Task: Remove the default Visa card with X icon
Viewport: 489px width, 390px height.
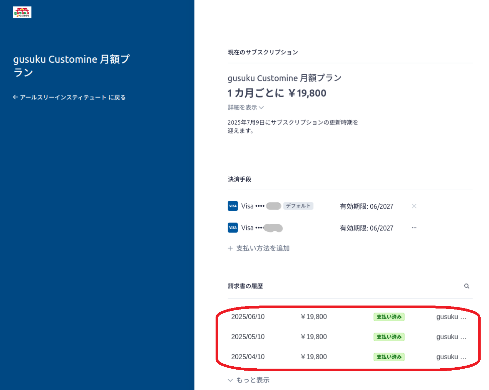Action: point(414,206)
